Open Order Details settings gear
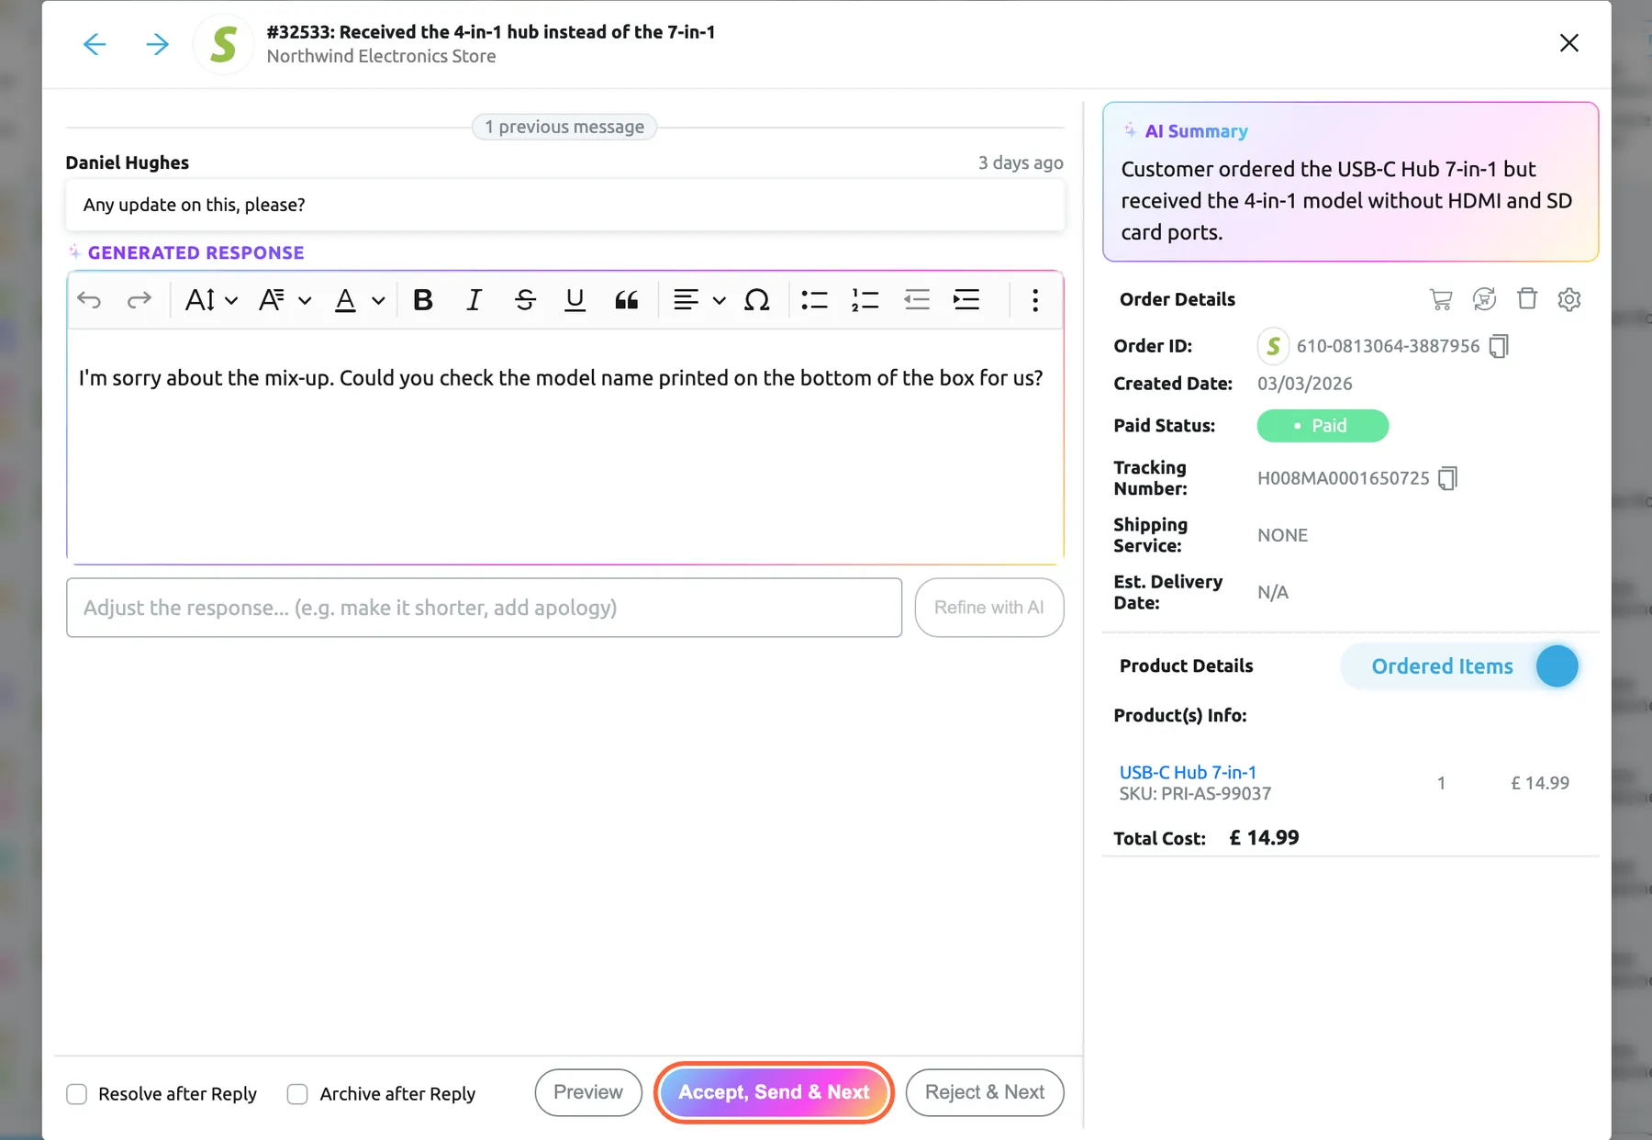This screenshot has height=1140, width=1652. [1569, 299]
